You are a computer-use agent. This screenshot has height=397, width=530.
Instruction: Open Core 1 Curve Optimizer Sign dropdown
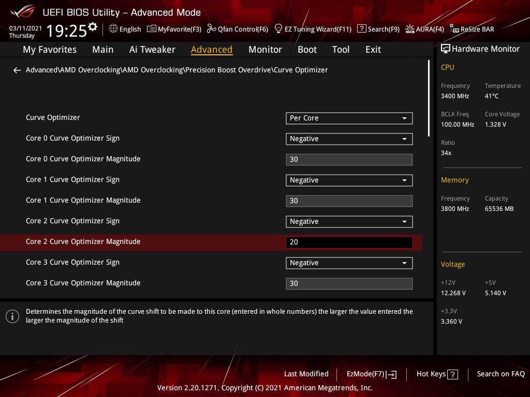pos(349,180)
